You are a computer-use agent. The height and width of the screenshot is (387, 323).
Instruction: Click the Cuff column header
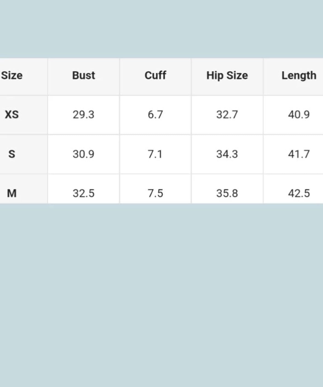coord(155,75)
